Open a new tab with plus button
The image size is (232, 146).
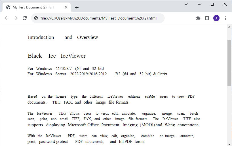coord(77,7)
